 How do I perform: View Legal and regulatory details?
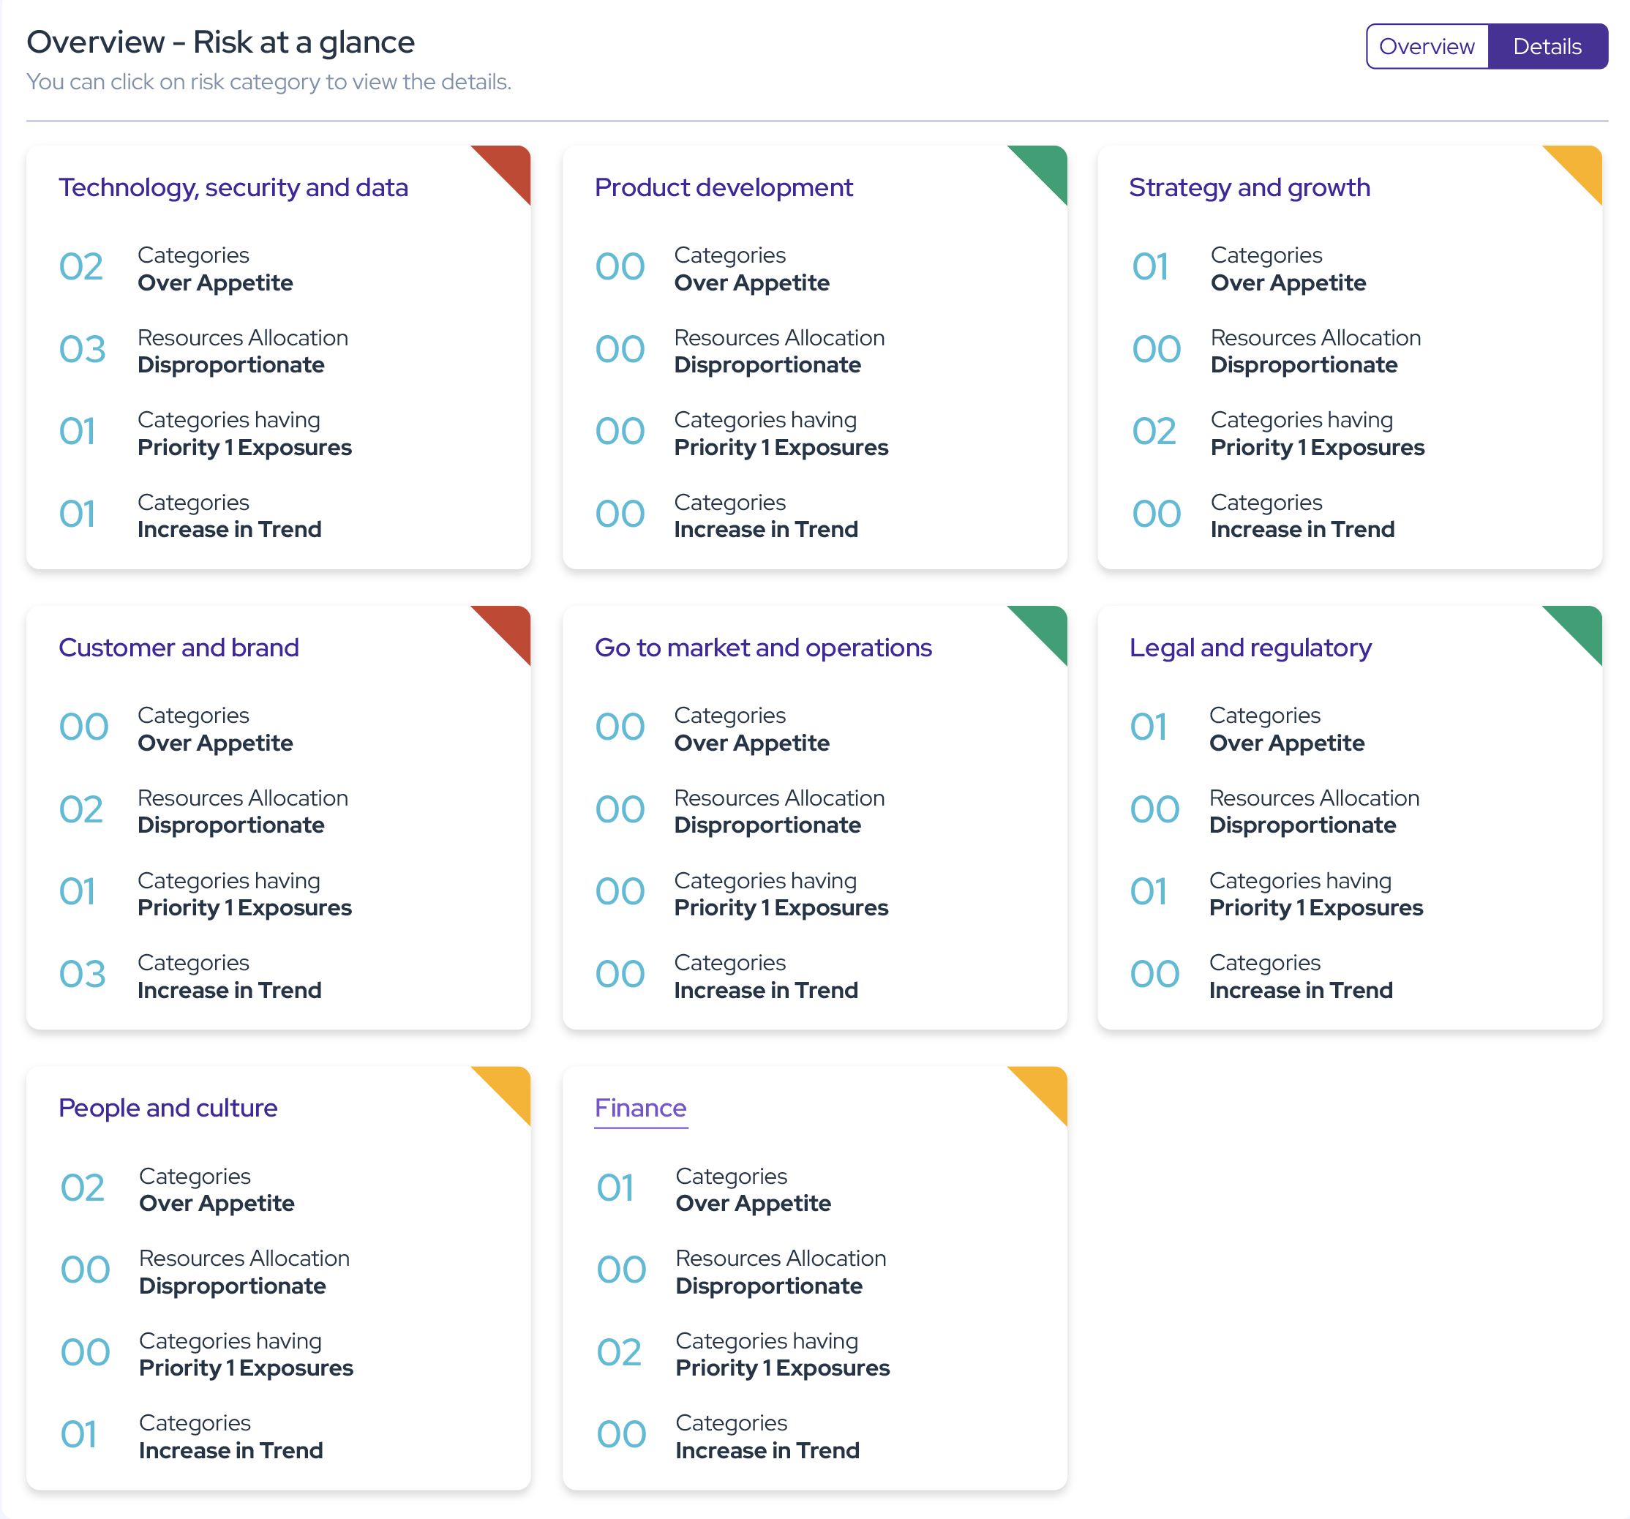pos(1250,648)
